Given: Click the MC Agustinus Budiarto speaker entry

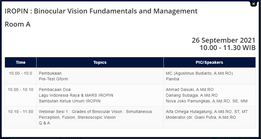Looking at the screenshot, I should coord(199,73).
